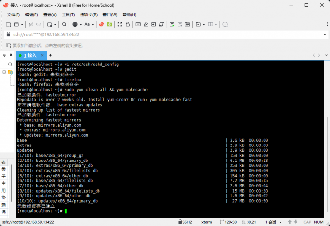
Task: Click the status bar up arrow
Action: (x=290, y=222)
